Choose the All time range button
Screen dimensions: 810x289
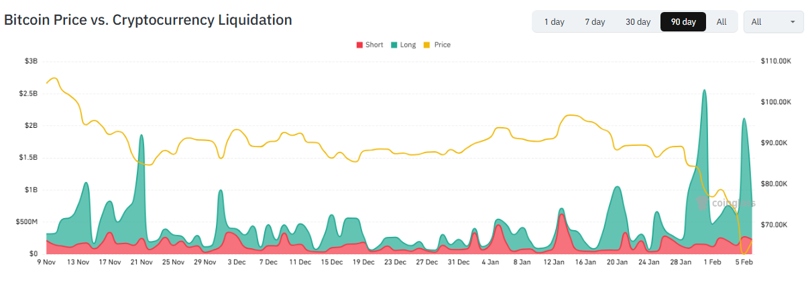coord(721,22)
